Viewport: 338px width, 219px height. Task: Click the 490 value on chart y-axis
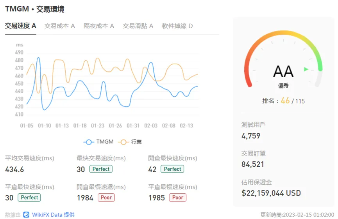19,53
